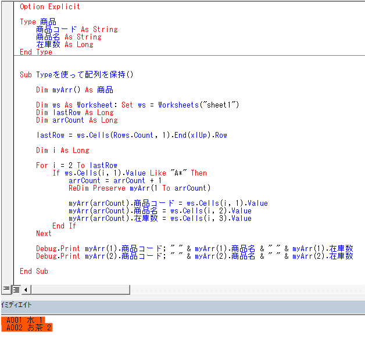365x339 pixels.
Task: Click the For i = 2 To lastRow line
Action: 77,165
